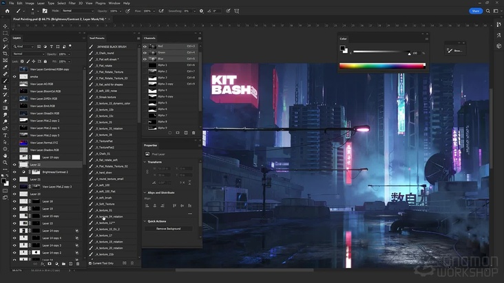Hide Layer 21 eye icon

(14, 179)
